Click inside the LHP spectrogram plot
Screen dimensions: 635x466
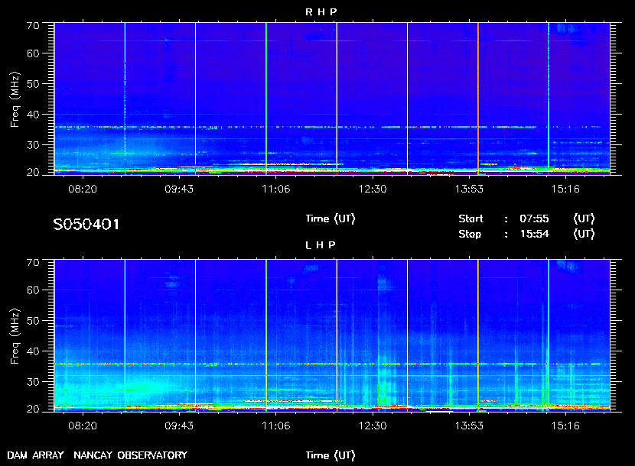(x=332, y=335)
